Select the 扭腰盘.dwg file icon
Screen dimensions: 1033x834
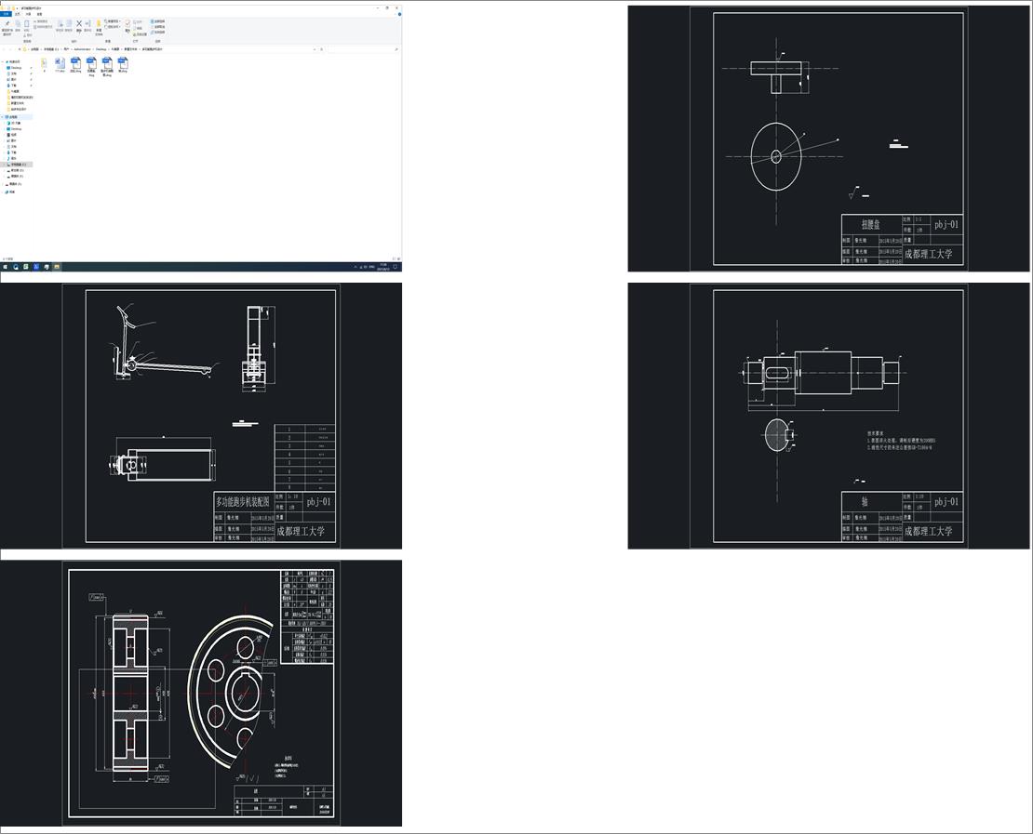(91, 62)
